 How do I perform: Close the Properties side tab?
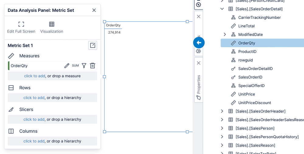[199, 63]
